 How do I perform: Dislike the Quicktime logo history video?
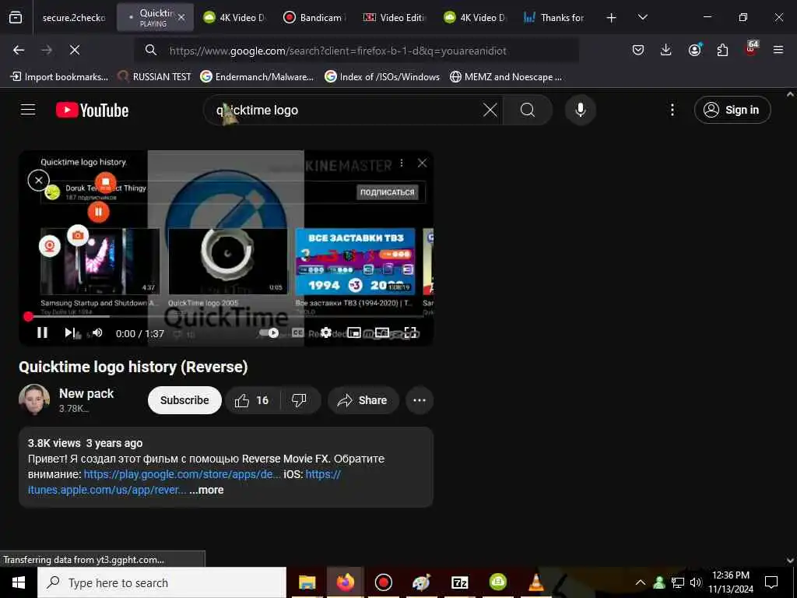pyautogui.click(x=300, y=400)
